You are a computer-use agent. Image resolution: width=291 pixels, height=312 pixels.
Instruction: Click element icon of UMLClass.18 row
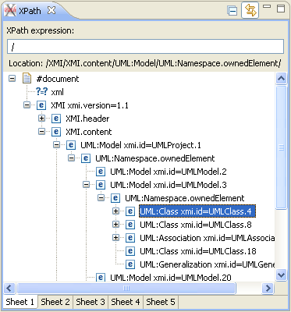click(x=130, y=251)
